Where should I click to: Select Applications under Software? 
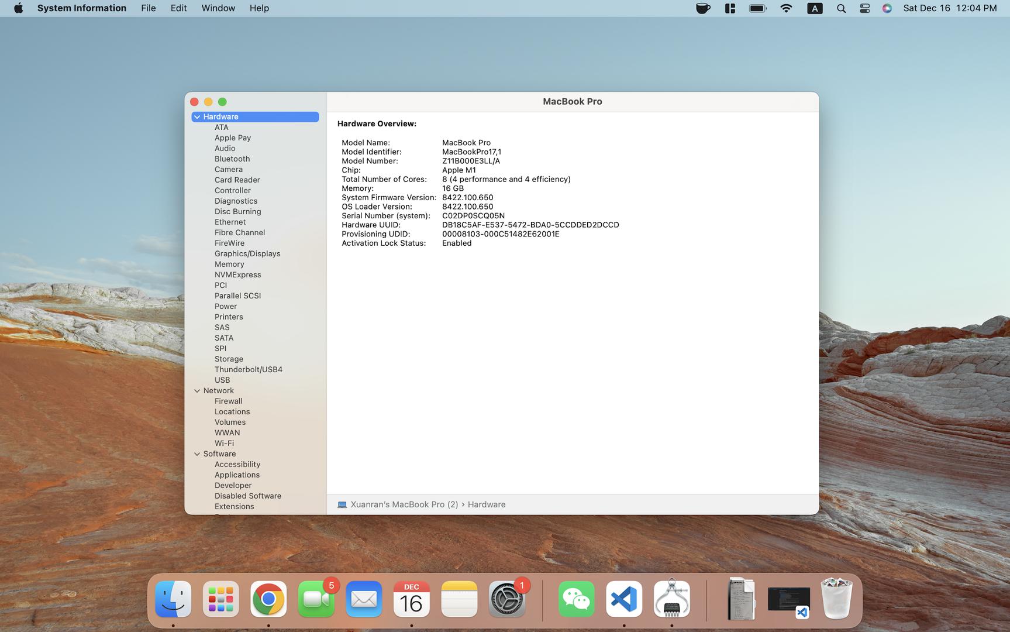[237, 475]
